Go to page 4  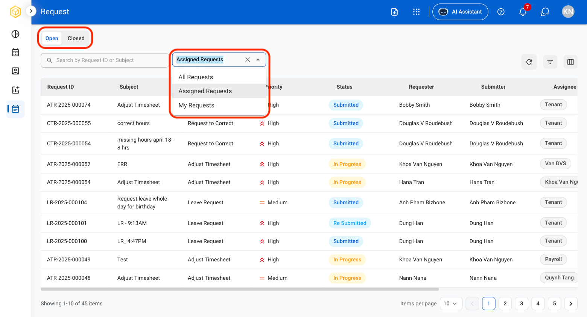[x=538, y=303]
